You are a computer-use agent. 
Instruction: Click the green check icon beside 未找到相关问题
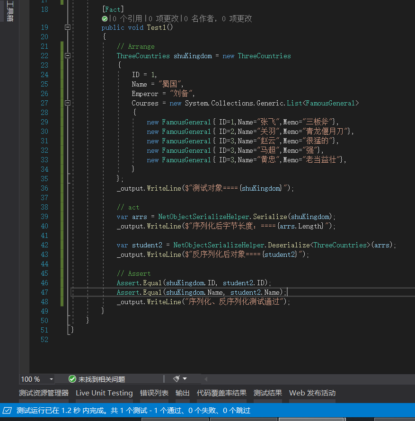pos(72,379)
